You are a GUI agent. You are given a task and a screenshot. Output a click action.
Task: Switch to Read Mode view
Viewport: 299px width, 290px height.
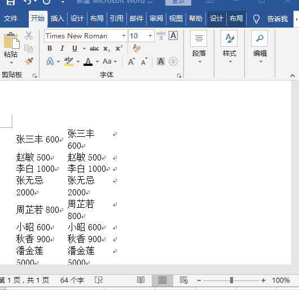pyautogui.click(x=140, y=280)
